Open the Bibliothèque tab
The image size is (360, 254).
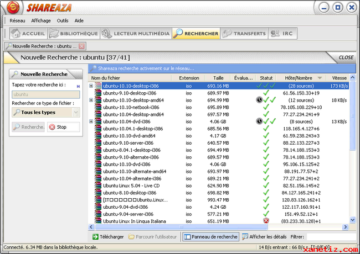(x=74, y=34)
